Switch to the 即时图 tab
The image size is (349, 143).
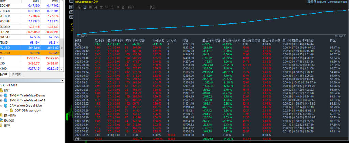click(x=16, y=74)
